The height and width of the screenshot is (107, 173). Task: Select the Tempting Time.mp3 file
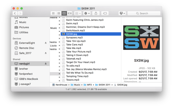pyautogui.click(x=91, y=76)
